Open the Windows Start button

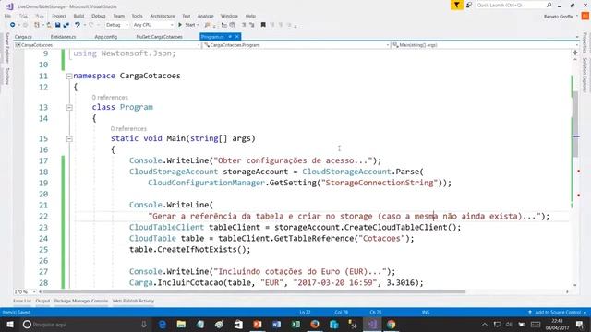[10, 324]
